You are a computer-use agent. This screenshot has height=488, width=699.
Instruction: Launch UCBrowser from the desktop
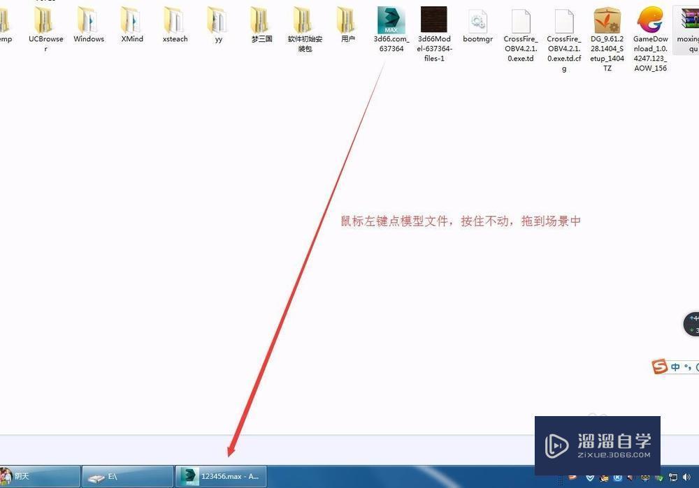click(45, 24)
